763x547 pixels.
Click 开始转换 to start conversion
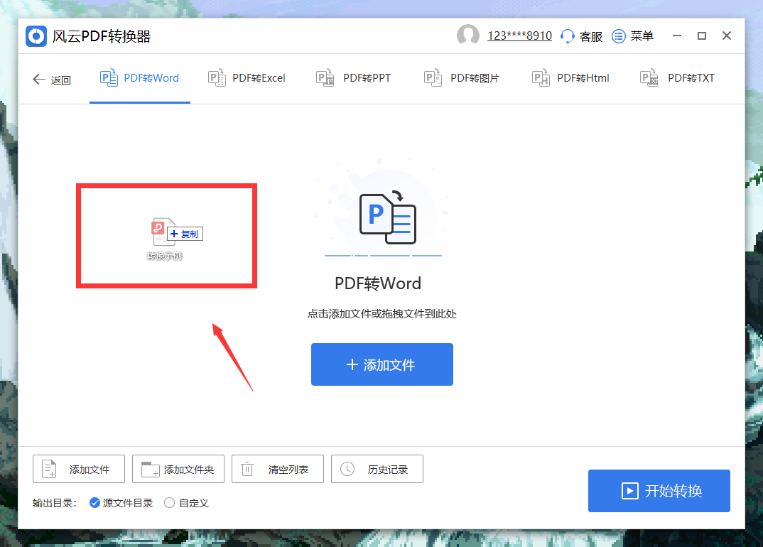(659, 491)
